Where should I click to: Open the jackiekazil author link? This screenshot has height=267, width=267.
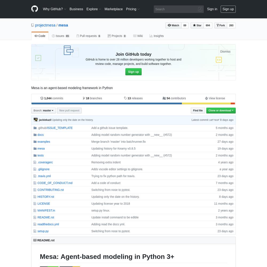[x=45, y=120]
